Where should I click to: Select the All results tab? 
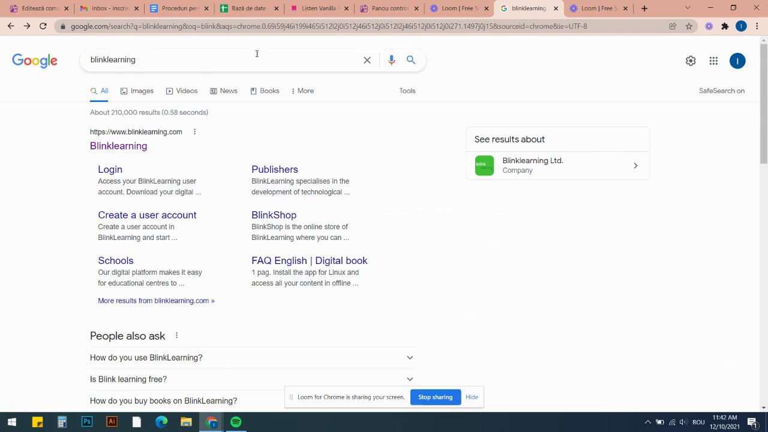(x=100, y=91)
